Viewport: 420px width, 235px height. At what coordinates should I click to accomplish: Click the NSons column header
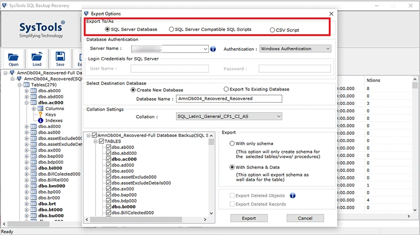(x=373, y=80)
